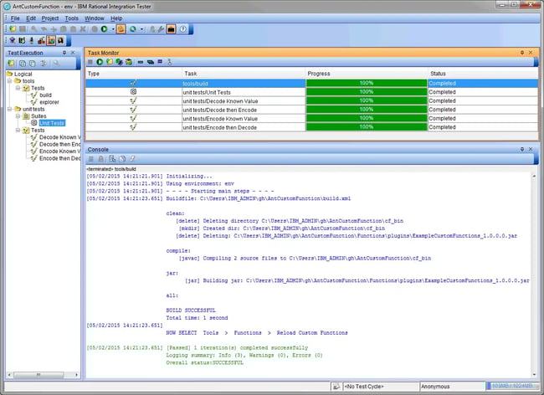
Task: Click progress bar of unit tests/Unit Tests row
Action: pyautogui.click(x=366, y=92)
